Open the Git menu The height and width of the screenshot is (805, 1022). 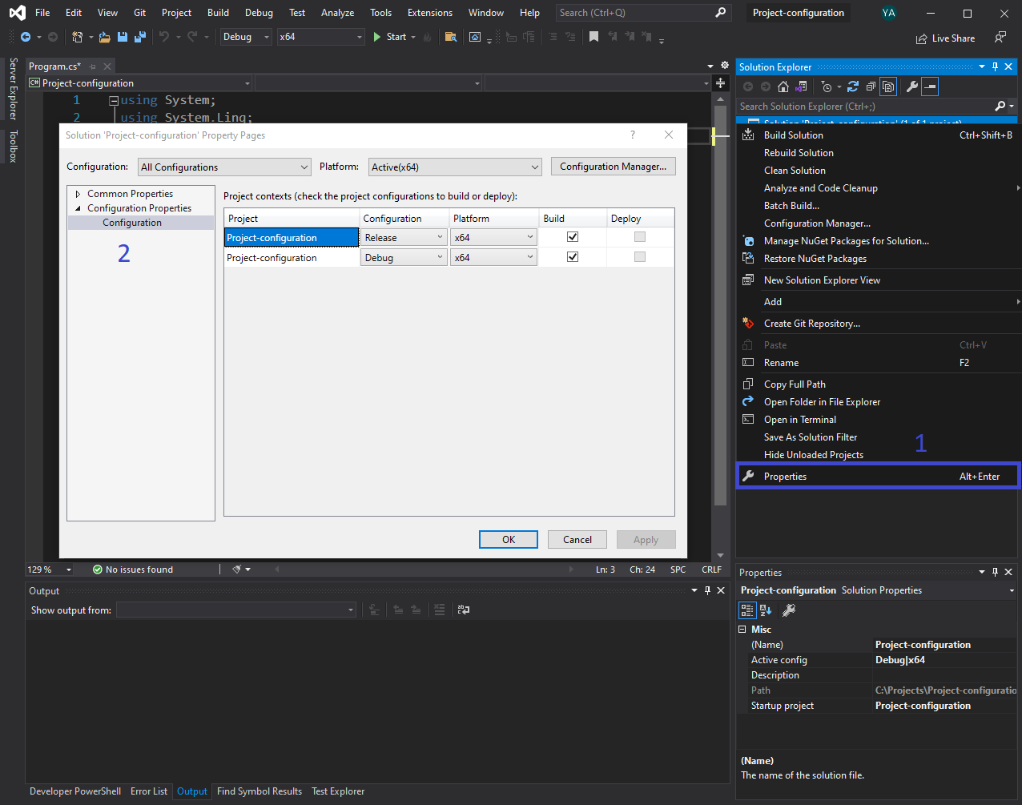tap(139, 12)
